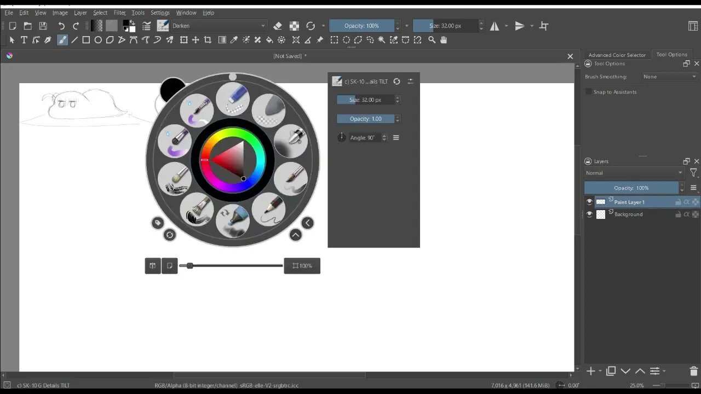Choose a brush preset from toolbar
701x394 pixels.
click(163, 26)
